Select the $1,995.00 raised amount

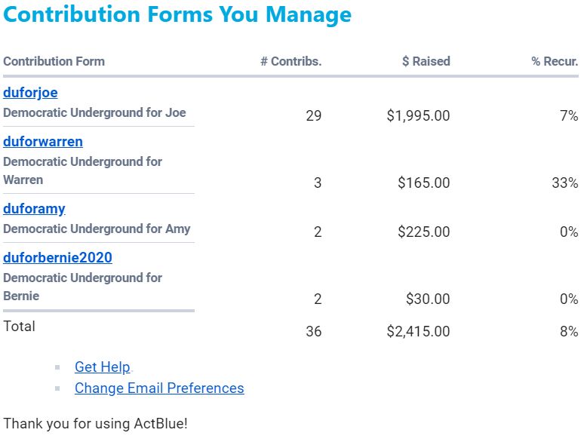[418, 116]
